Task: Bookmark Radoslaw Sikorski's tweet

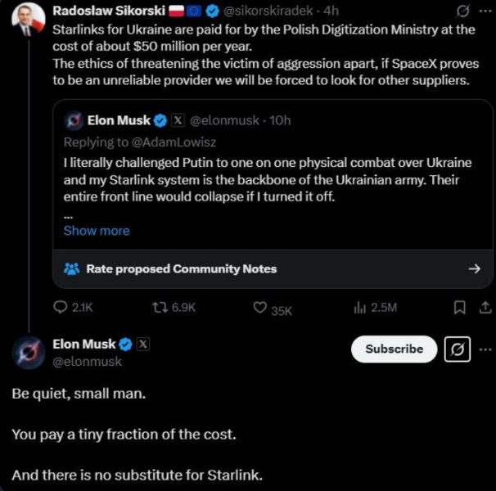Action: click(x=460, y=308)
